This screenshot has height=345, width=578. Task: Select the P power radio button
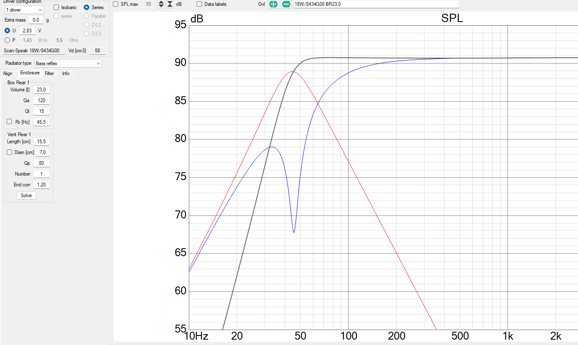tap(7, 40)
